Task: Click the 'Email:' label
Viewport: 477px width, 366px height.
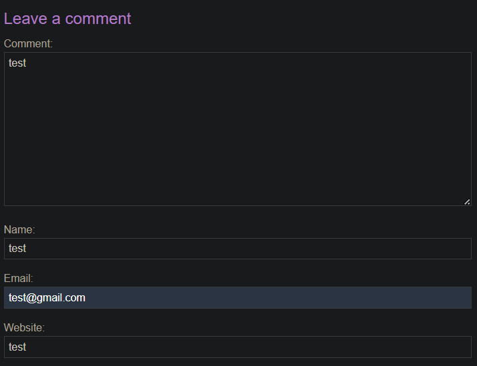Action: pyautogui.click(x=18, y=278)
